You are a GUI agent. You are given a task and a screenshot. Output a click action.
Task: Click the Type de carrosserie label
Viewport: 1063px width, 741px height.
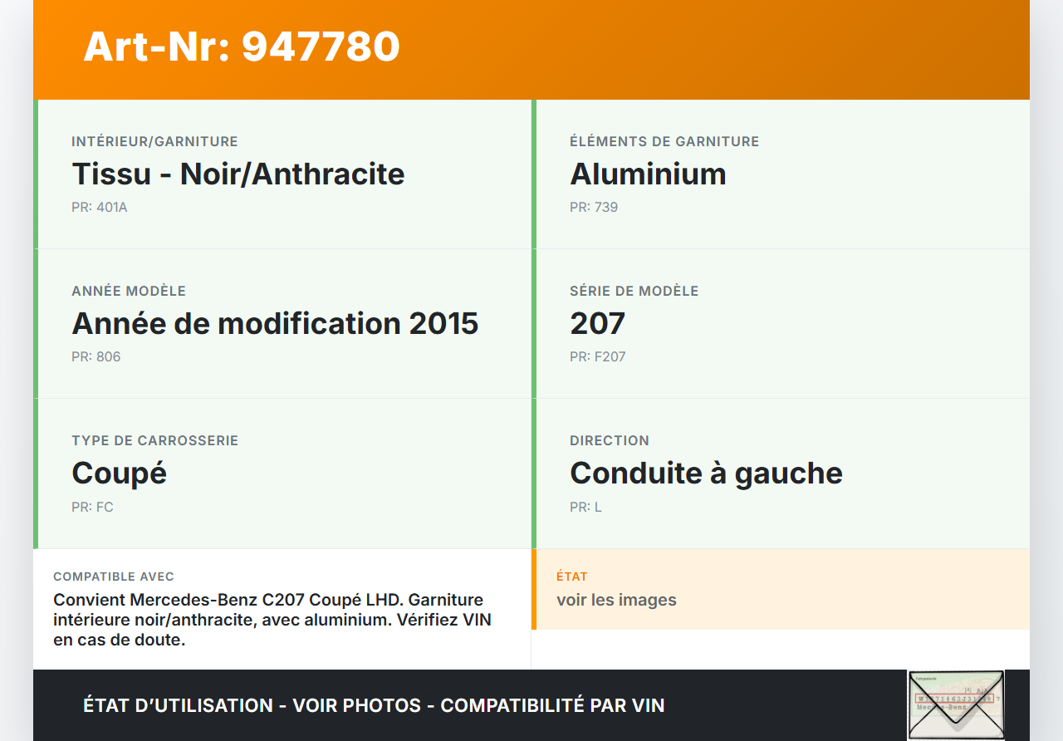point(154,440)
